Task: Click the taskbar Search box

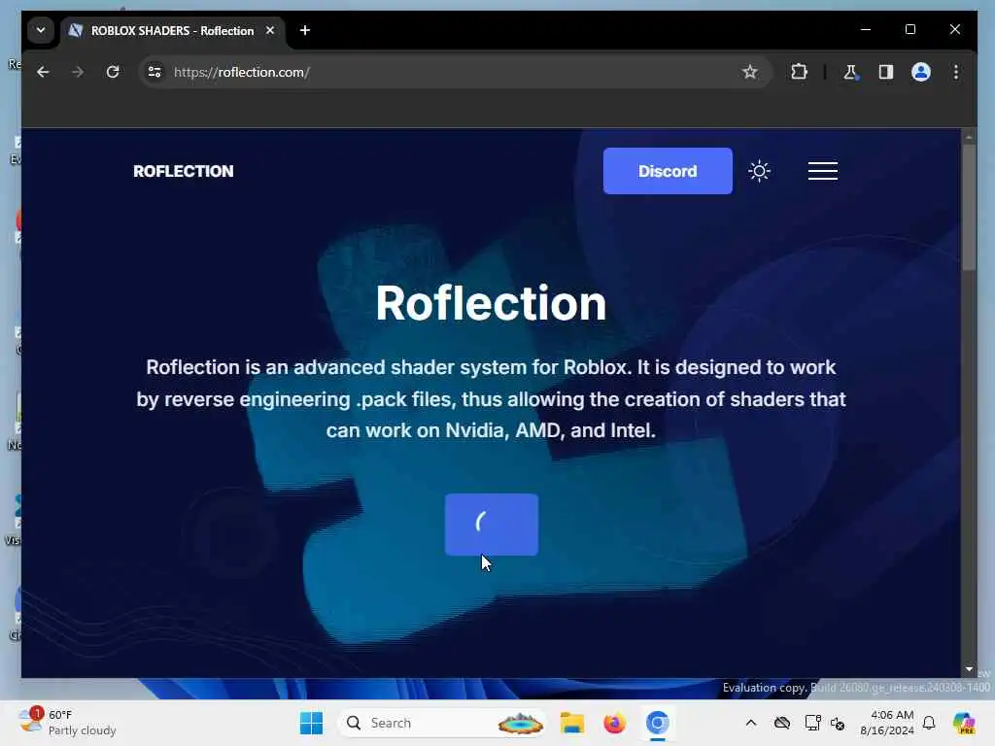Action: click(443, 723)
